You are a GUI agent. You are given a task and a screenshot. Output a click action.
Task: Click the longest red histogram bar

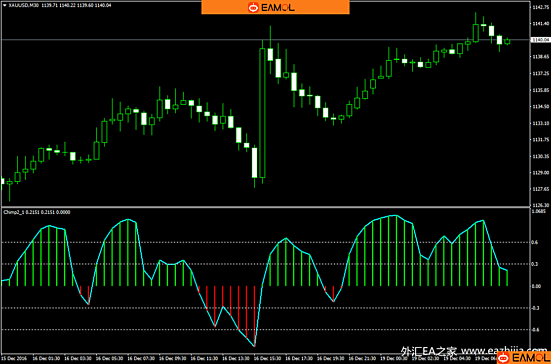(x=254, y=316)
